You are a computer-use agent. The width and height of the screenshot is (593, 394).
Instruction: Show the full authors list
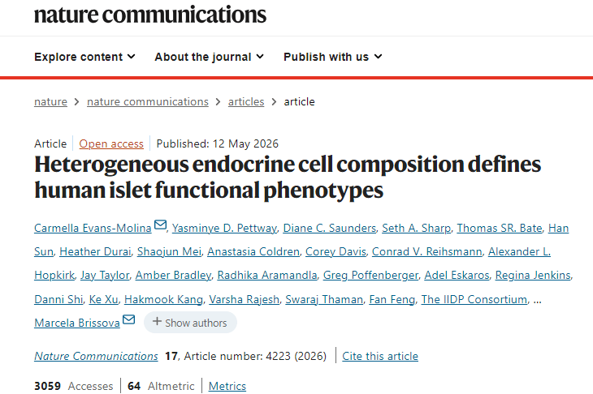[190, 323]
